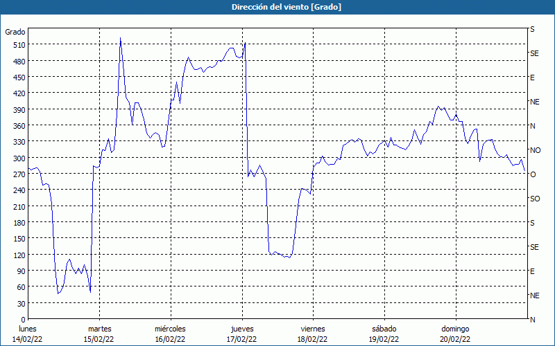Click the 450 value on the left axis
This screenshot has height=346, width=555.
tap(19, 78)
